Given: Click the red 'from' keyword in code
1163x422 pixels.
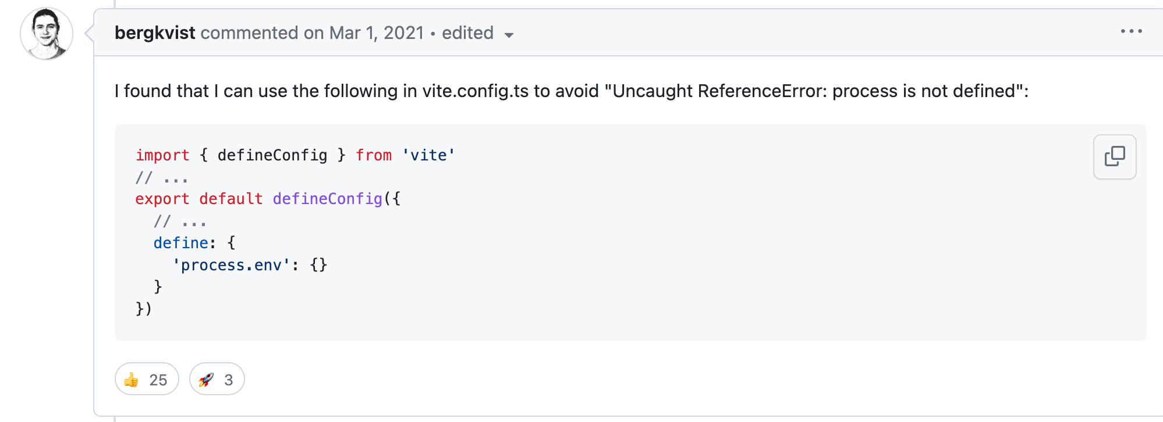Looking at the screenshot, I should click(374, 155).
